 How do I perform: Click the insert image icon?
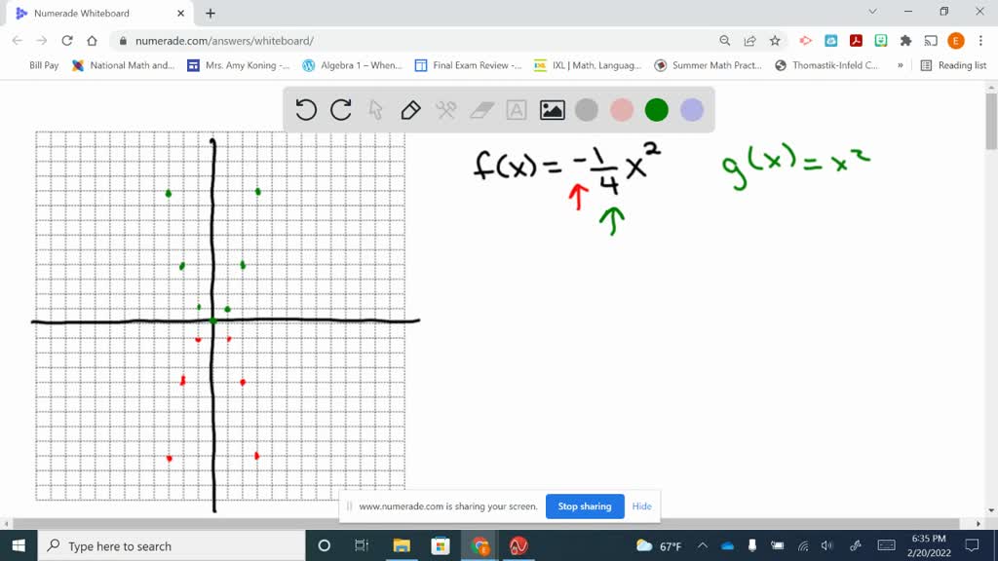552,110
